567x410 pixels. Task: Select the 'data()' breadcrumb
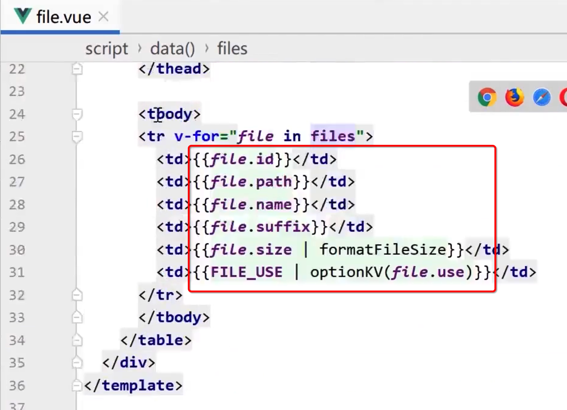pyautogui.click(x=173, y=48)
